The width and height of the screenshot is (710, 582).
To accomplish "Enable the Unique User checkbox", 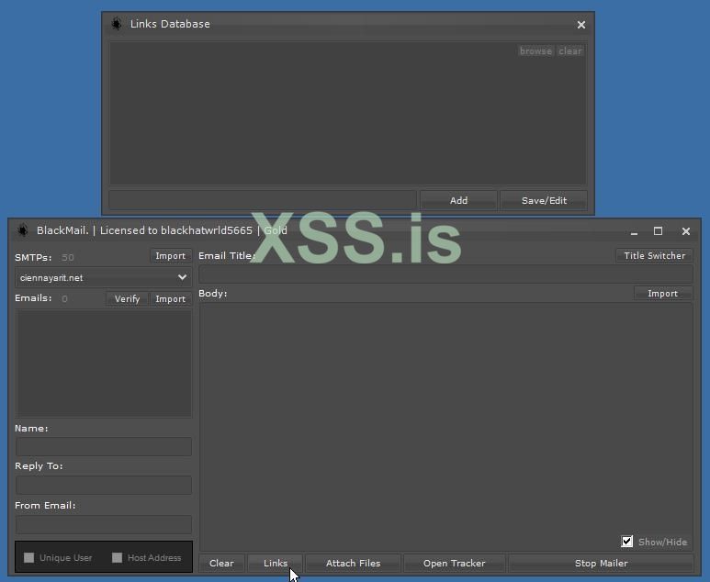I will pos(29,557).
